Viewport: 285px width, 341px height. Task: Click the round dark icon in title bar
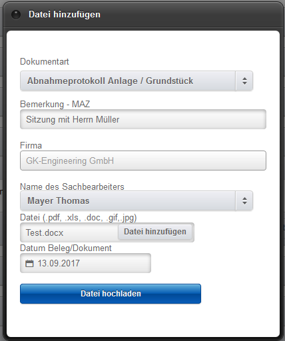[x=16, y=15]
